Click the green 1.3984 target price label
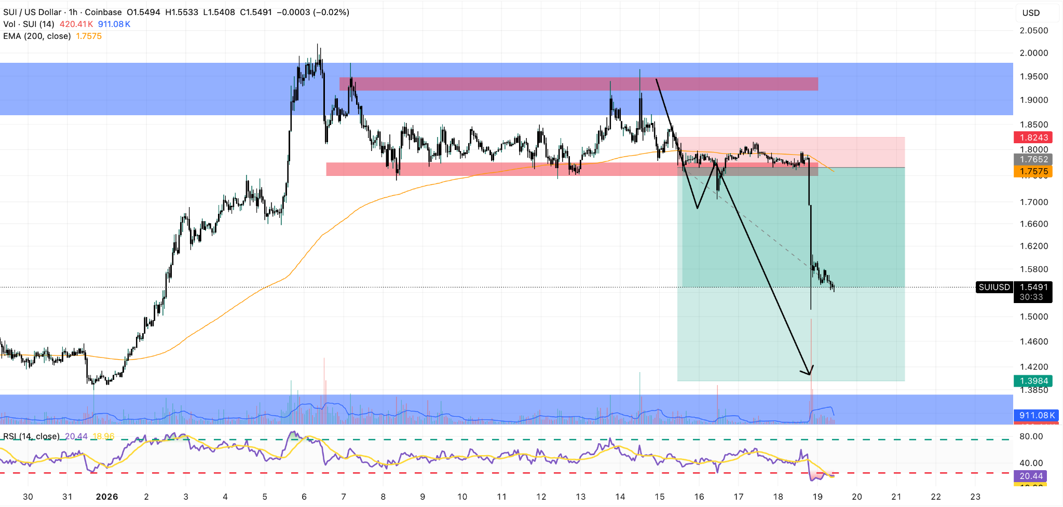This screenshot has width=1063, height=507. 1033,381
